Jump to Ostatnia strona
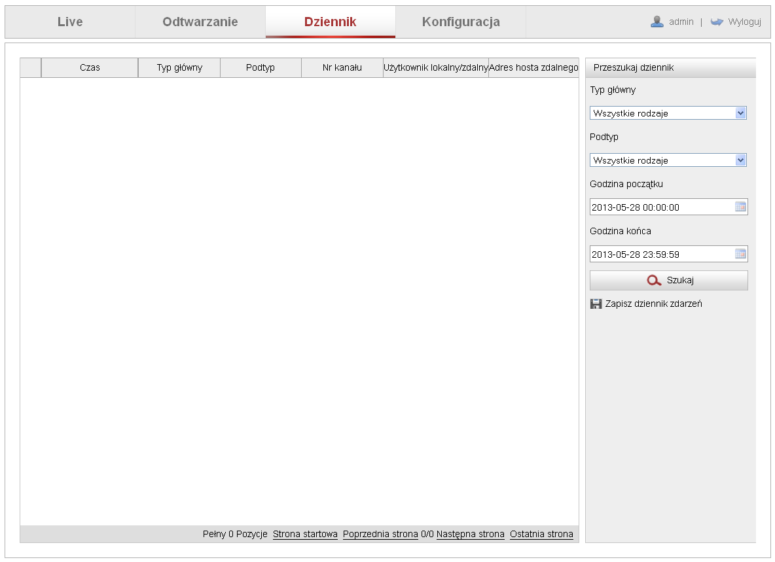 (541, 534)
